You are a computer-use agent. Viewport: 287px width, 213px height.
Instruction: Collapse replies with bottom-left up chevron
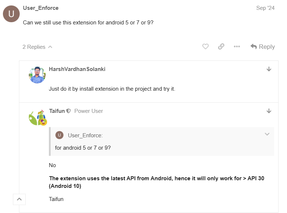tap(19, 199)
